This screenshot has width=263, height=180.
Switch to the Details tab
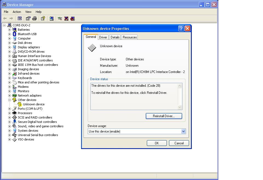tap(115, 37)
